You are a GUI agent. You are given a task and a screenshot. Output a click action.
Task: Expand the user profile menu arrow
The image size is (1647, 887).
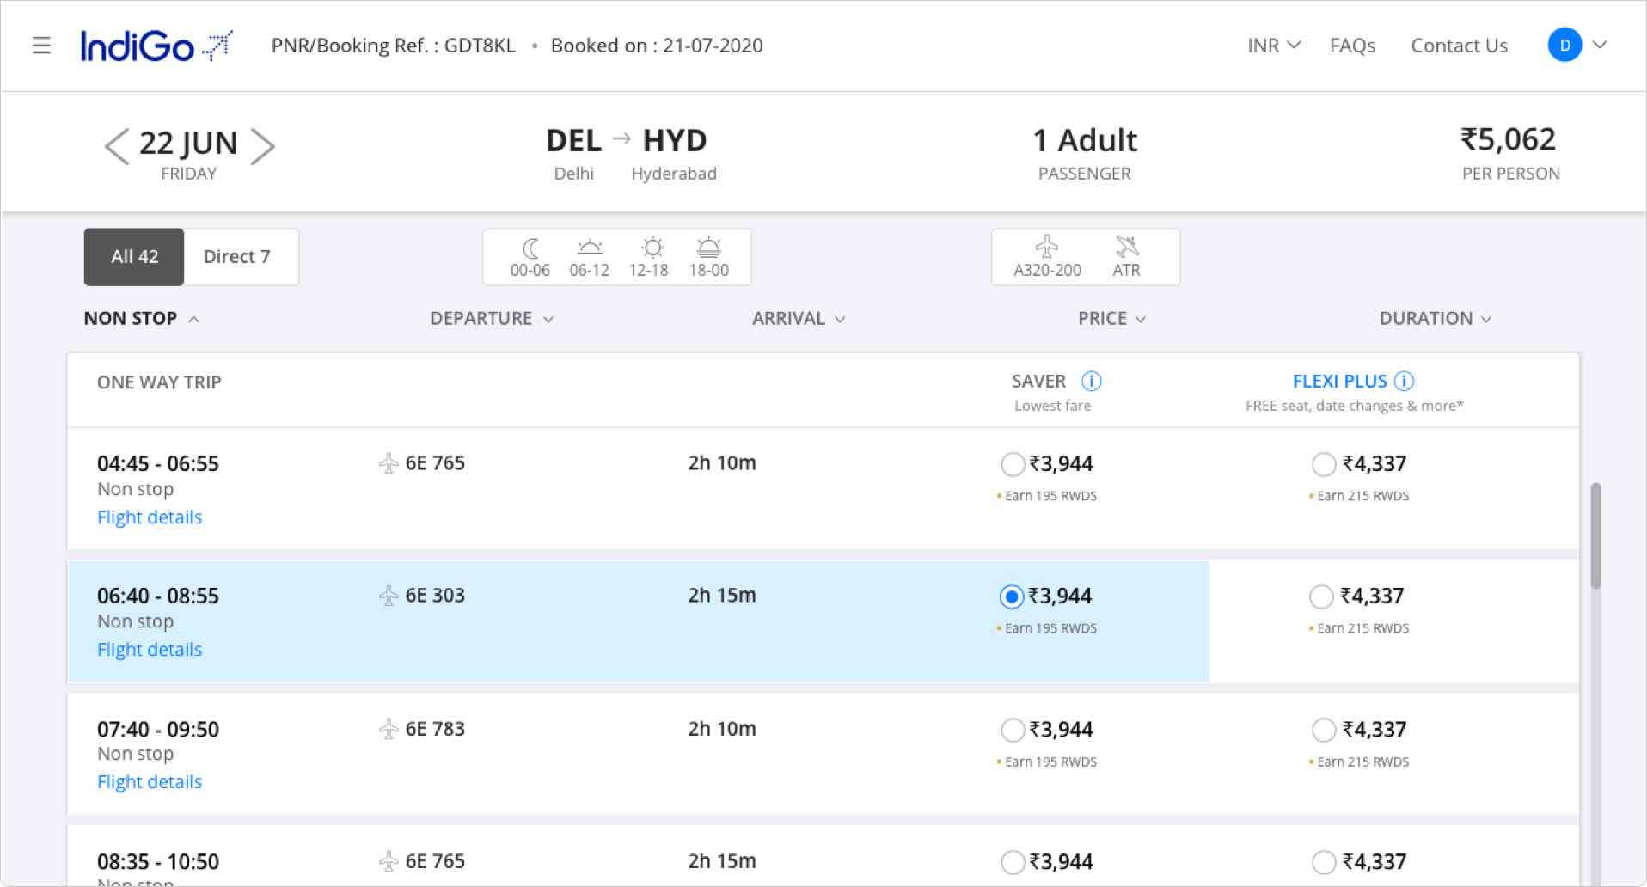(1600, 45)
